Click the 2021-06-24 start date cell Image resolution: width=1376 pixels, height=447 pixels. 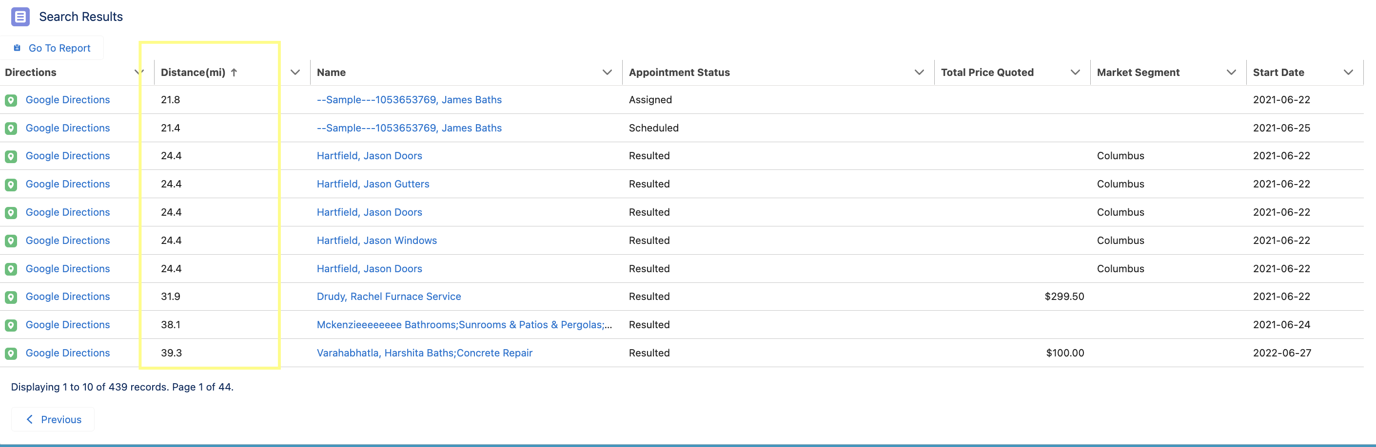pyautogui.click(x=1281, y=325)
